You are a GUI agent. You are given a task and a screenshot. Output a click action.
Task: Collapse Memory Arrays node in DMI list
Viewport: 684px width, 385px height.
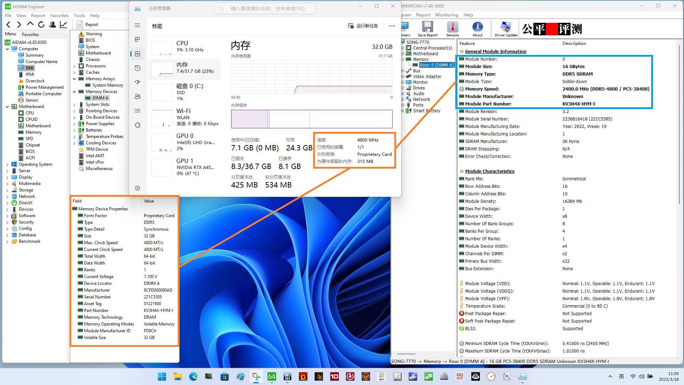click(74, 79)
